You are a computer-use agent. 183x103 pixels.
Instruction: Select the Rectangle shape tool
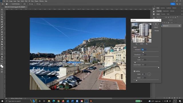coord(2,54)
